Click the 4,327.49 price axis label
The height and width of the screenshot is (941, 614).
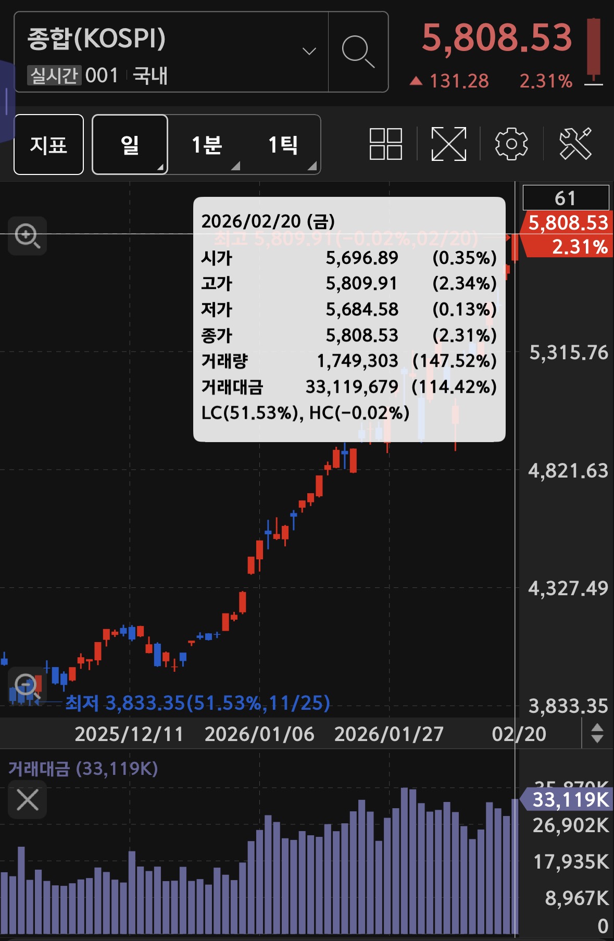[x=568, y=588]
